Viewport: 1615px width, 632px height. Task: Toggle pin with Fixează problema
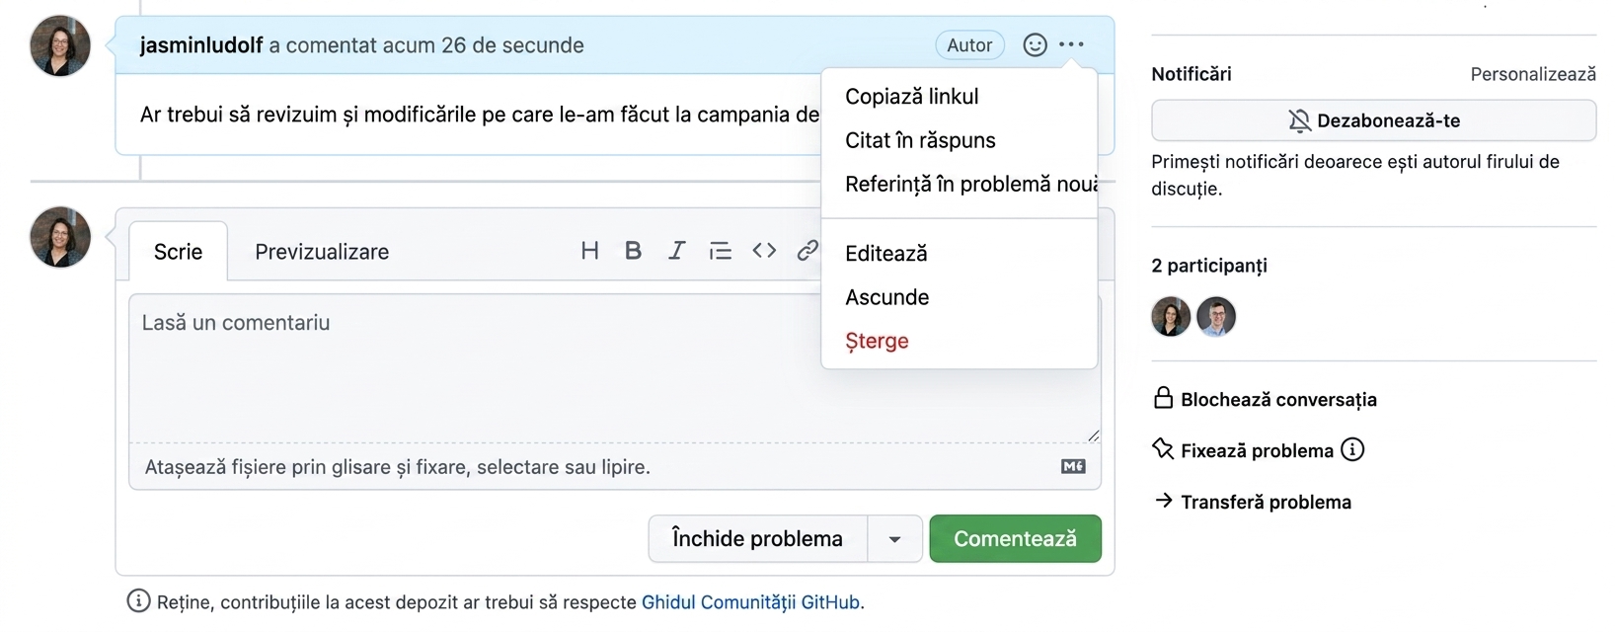tap(1243, 450)
